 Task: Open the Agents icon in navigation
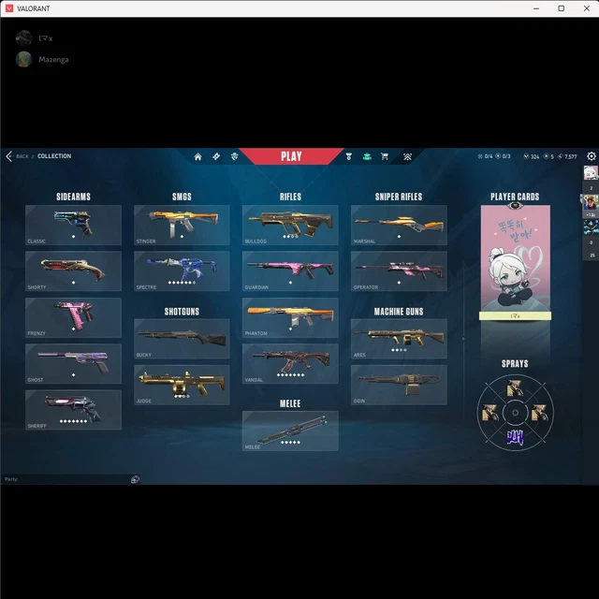click(x=235, y=156)
